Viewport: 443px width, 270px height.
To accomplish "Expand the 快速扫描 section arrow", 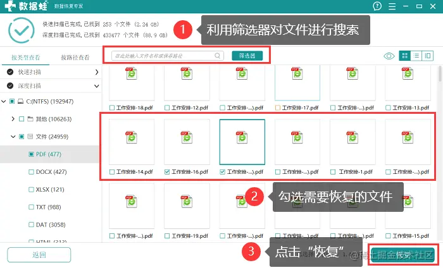I will coord(97,72).
